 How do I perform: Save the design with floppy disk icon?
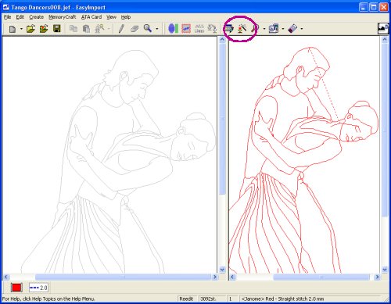[x=57, y=28]
